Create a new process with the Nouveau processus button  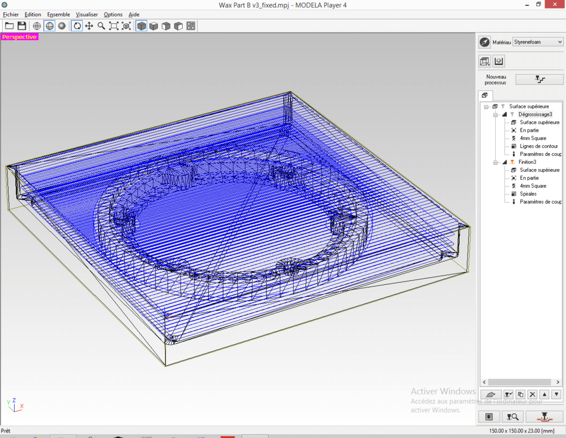(539, 79)
